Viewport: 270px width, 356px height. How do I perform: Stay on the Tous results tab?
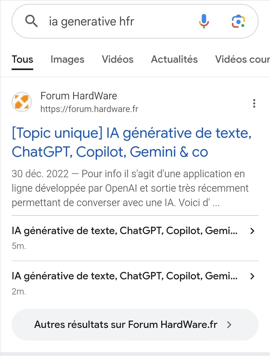pyautogui.click(x=21, y=59)
